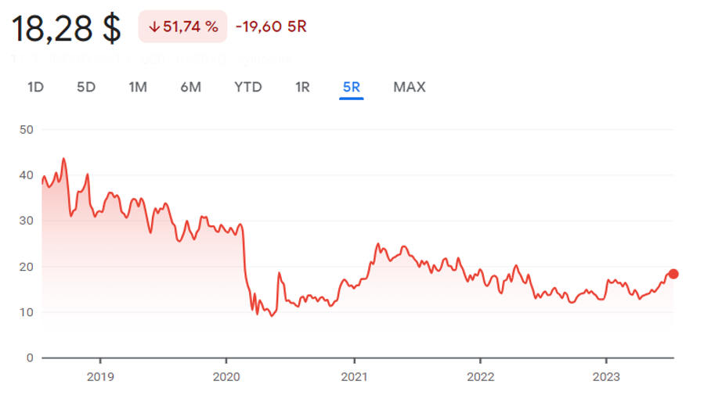The height and width of the screenshot is (399, 711).
Task: Click the red endpoint dot on chart
Action: (x=673, y=274)
